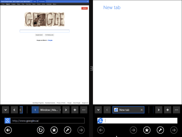Open Gmail in the Google bar
Image resolution: width=182 pixels, height=137 pixels.
point(39,4)
